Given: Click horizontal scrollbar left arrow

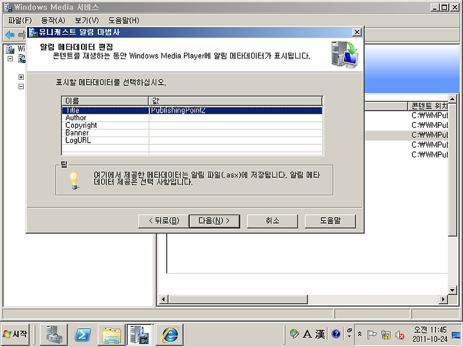Looking at the screenshot, I should [x=163, y=299].
